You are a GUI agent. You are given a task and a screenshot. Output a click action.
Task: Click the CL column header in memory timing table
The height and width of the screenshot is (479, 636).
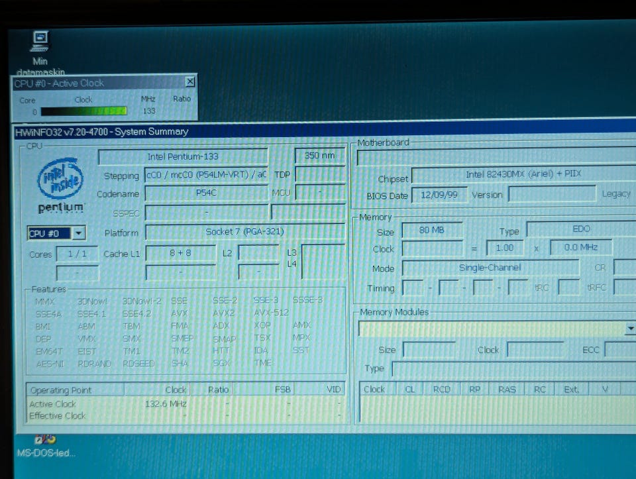click(409, 390)
